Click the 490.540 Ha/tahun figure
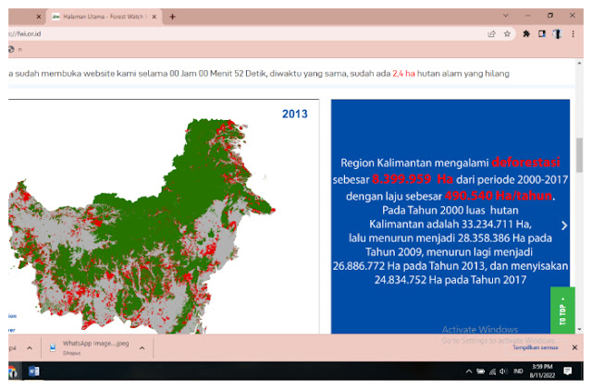 (499, 196)
